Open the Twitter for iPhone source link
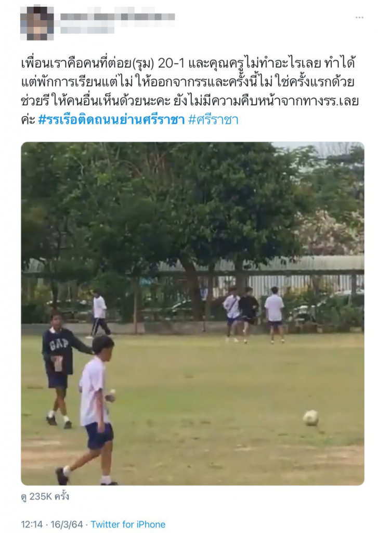Screen dimensions: 378x533 pyautogui.click(x=128, y=525)
